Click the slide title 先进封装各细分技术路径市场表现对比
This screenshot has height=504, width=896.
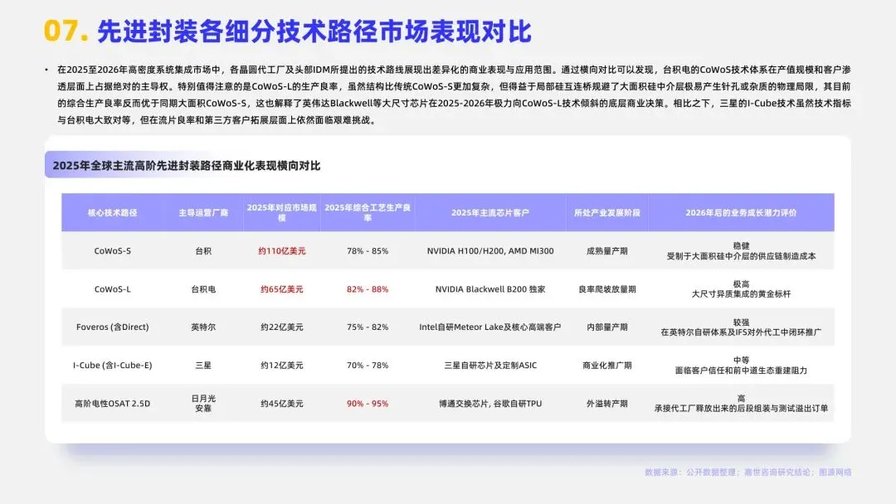pos(314,31)
